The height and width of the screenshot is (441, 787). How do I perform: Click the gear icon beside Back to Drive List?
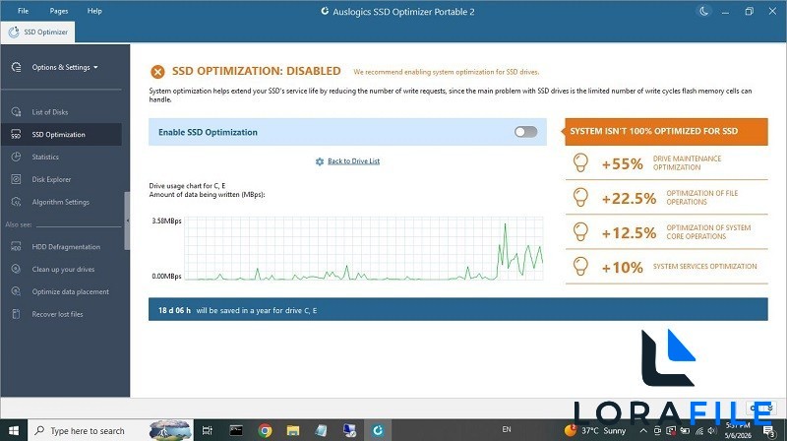320,161
